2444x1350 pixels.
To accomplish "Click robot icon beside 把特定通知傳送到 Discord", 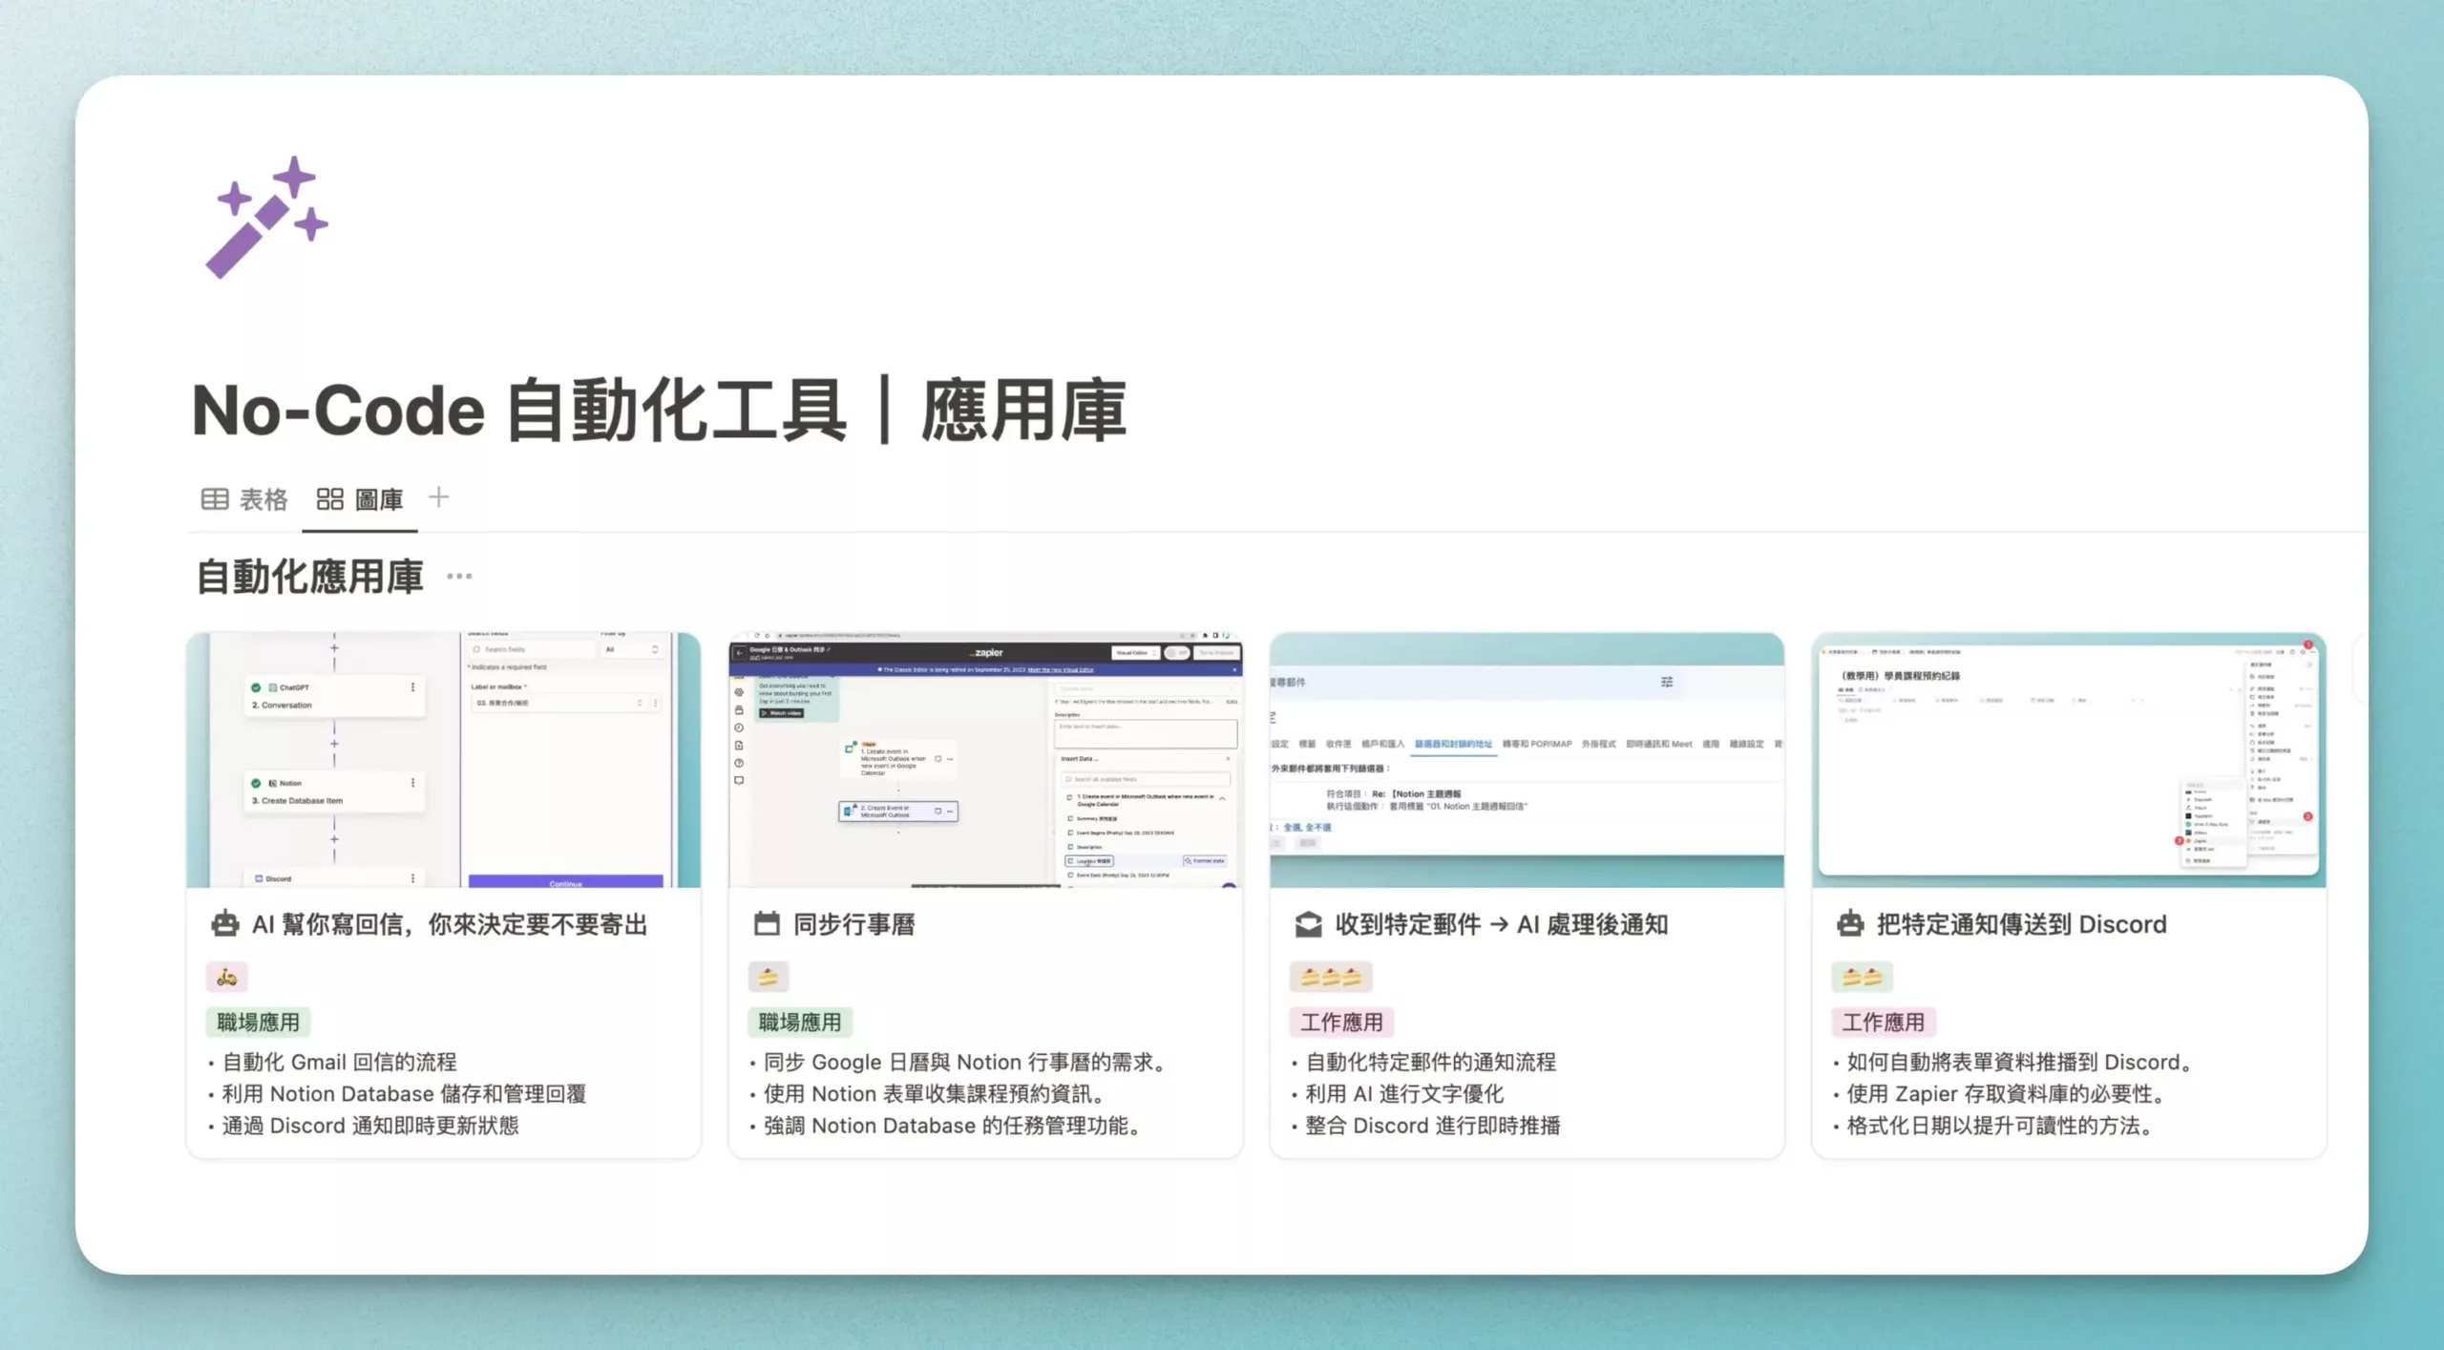I will tap(1850, 924).
